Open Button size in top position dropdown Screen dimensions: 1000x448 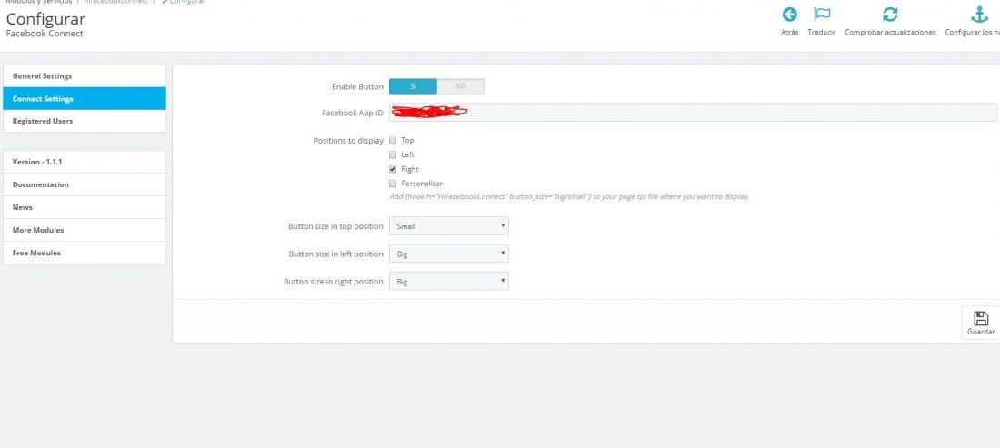pyautogui.click(x=449, y=226)
